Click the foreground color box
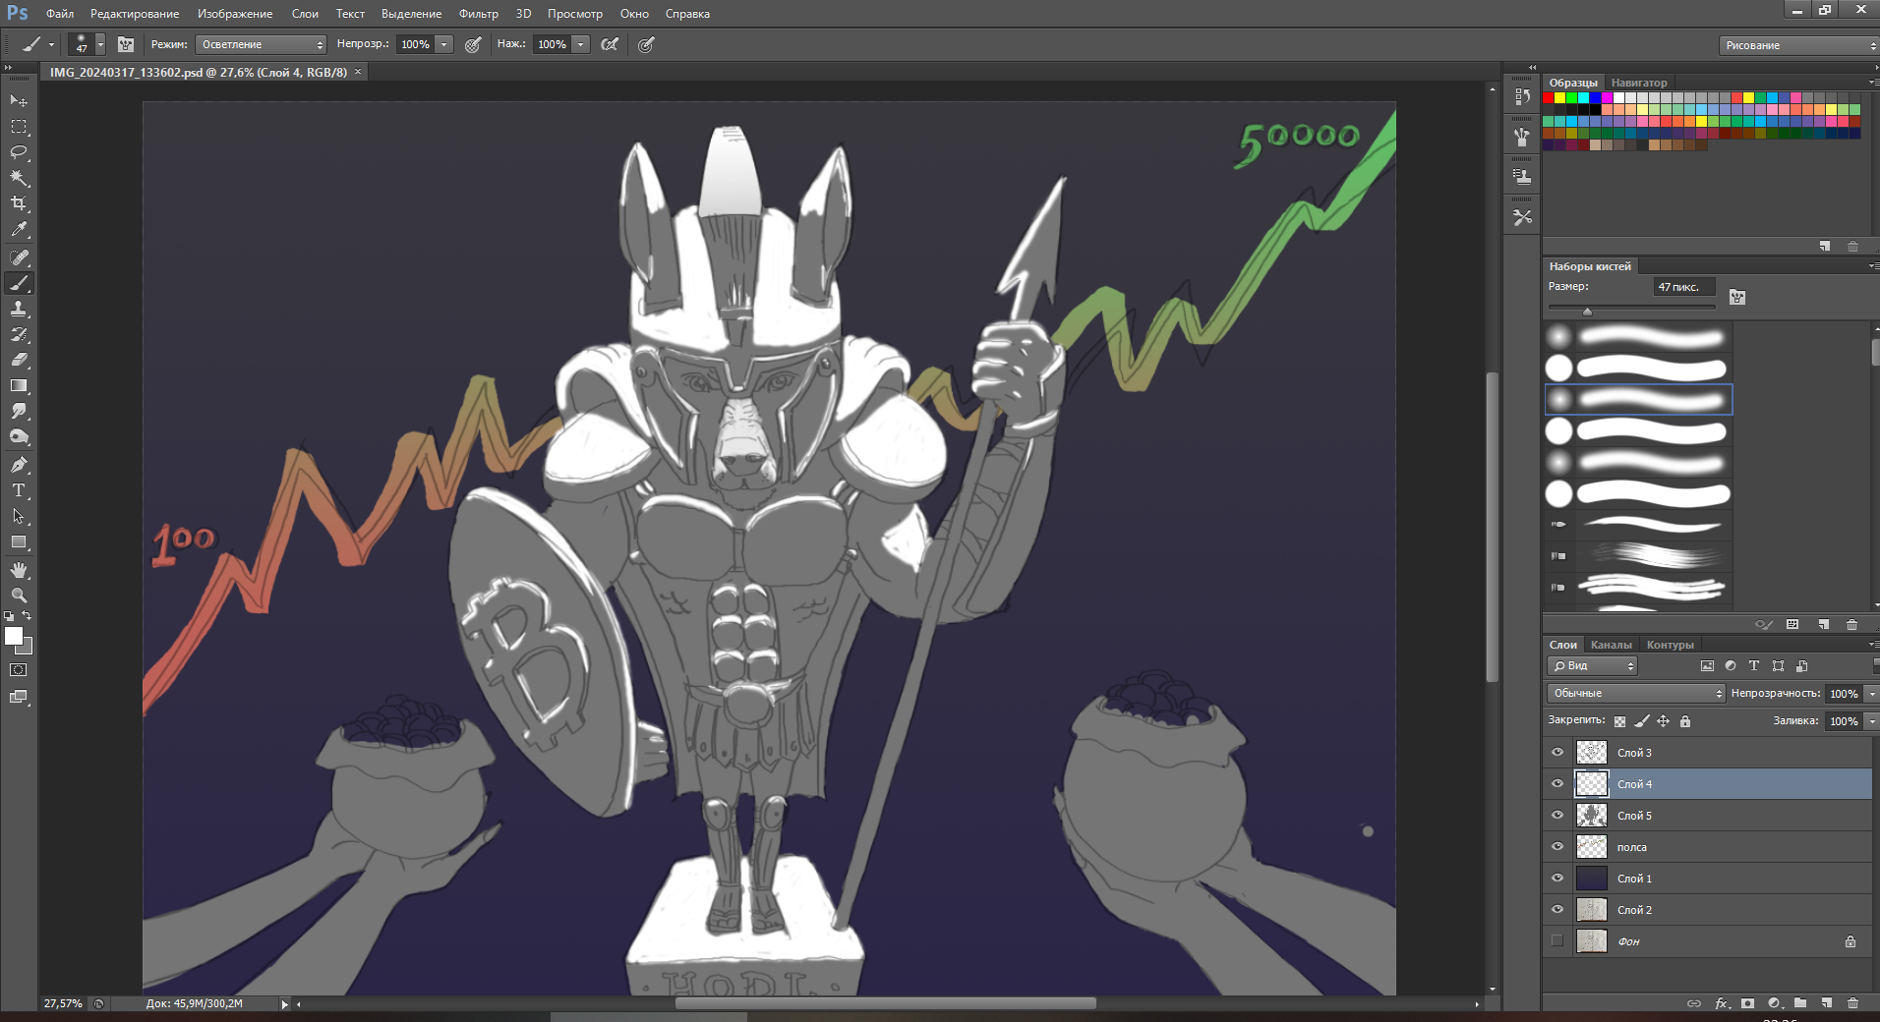This screenshot has height=1022, width=1880. pyautogui.click(x=14, y=636)
